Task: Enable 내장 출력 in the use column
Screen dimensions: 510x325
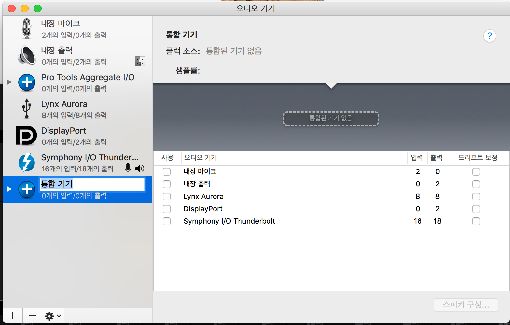Action: [x=167, y=184]
